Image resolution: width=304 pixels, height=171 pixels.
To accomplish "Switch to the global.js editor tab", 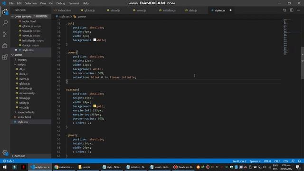I will 89,10.
